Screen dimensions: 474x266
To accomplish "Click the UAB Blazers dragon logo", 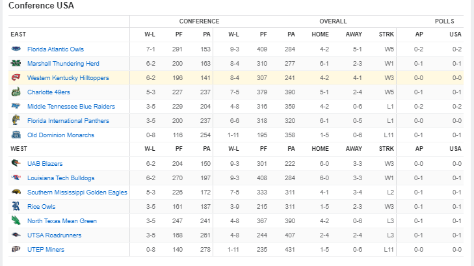I will [16, 163].
